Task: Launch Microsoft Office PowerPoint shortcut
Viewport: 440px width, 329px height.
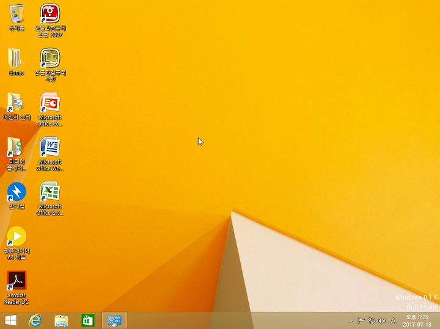Action: tap(50, 109)
